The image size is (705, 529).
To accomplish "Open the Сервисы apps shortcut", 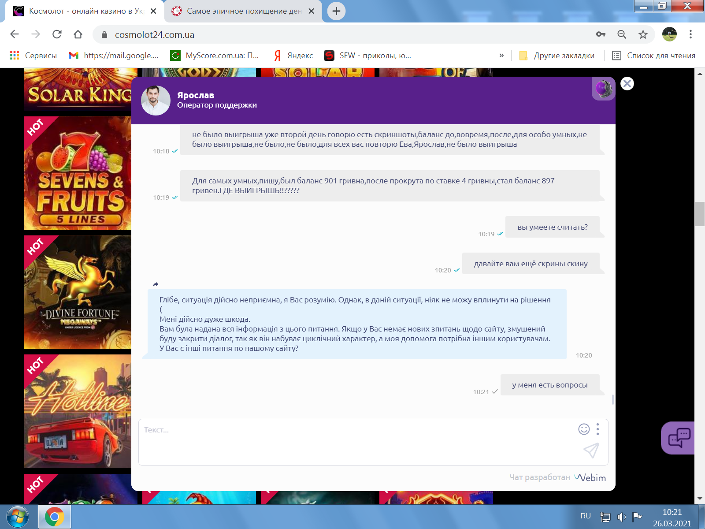I will pyautogui.click(x=33, y=56).
